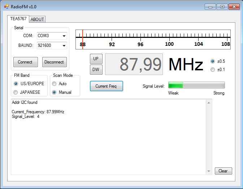Screen dimensions: 243x189
Task: Click the 96 mark on frequency scale
Action: coord(140,44)
